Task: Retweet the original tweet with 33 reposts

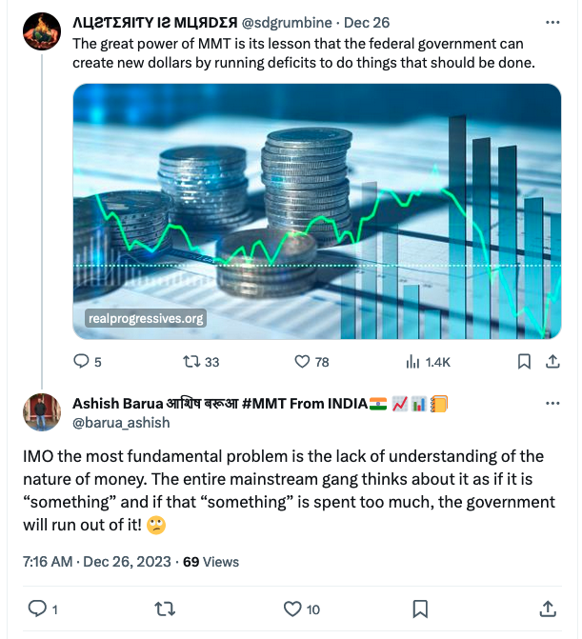Action: click(x=191, y=362)
